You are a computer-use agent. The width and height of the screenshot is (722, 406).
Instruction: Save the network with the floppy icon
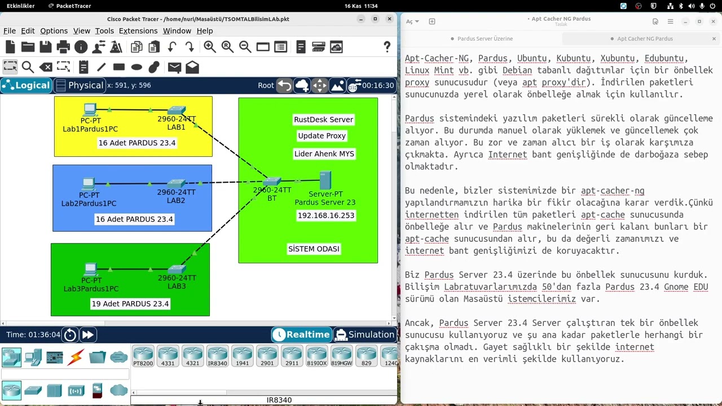(x=46, y=47)
